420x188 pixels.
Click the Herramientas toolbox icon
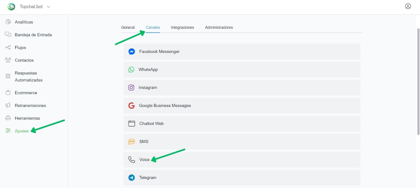8,118
